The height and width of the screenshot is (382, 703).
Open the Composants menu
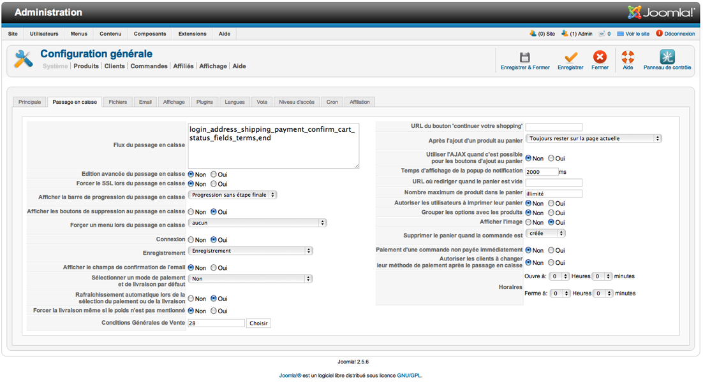click(150, 34)
